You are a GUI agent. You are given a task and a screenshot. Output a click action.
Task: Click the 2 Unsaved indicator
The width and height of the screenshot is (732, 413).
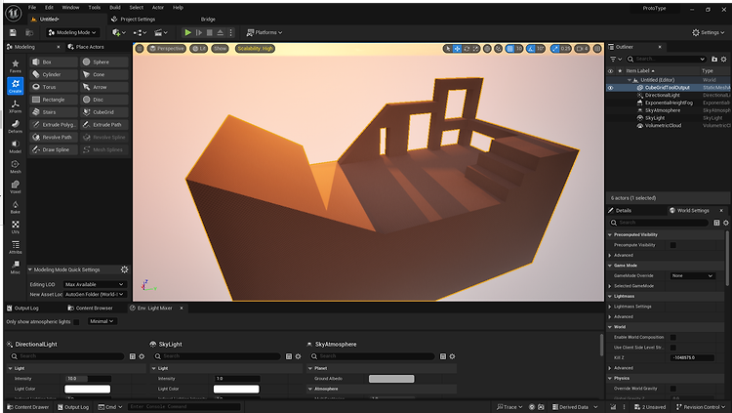pos(650,407)
